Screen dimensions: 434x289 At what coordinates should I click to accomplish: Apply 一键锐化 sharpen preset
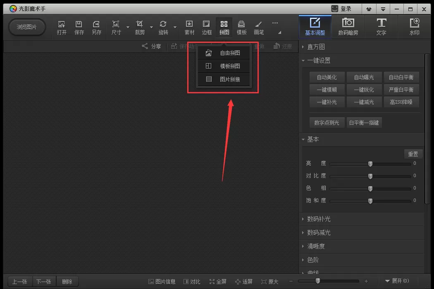pos(364,90)
